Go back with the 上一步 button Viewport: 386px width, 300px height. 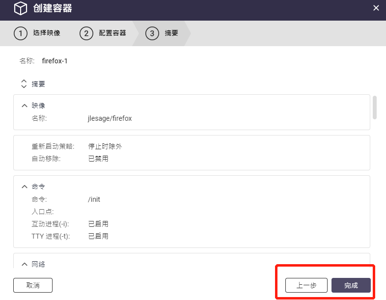click(x=306, y=285)
